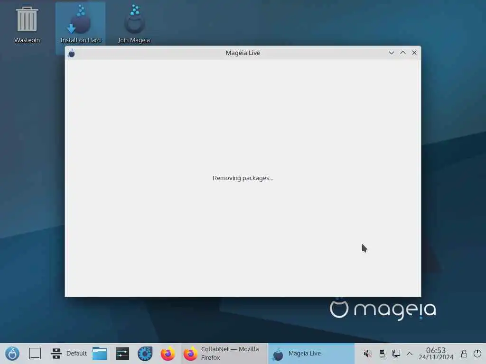
Task: Expand the hidden system tray icons arrow
Action: (x=410, y=354)
